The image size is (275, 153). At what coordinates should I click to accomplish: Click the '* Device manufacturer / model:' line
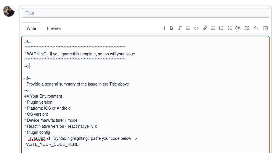[x=52, y=120]
